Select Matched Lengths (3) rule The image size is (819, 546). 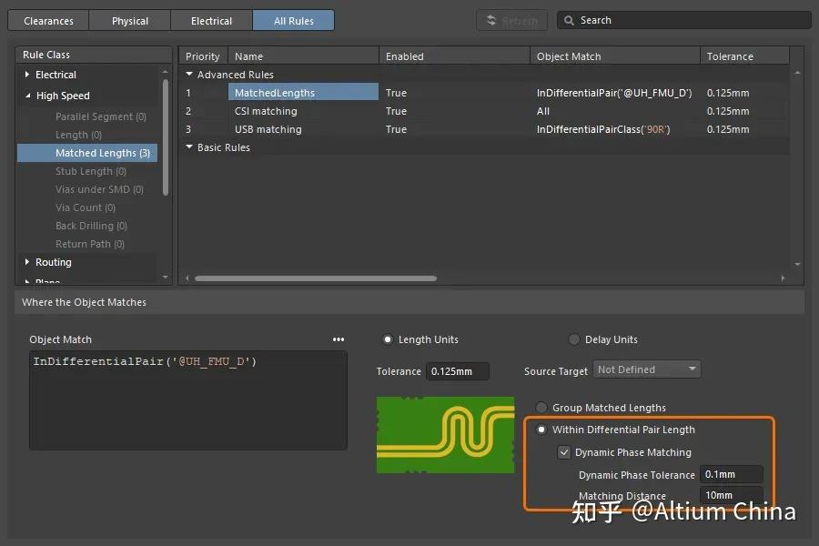coord(87,153)
